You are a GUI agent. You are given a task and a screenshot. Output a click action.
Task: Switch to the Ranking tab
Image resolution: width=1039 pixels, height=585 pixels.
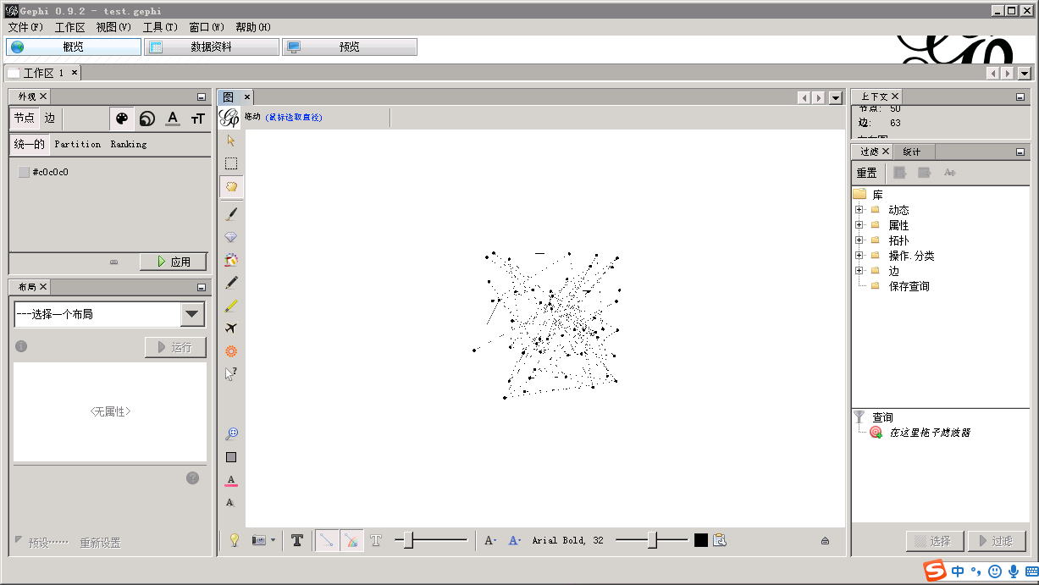click(x=129, y=145)
